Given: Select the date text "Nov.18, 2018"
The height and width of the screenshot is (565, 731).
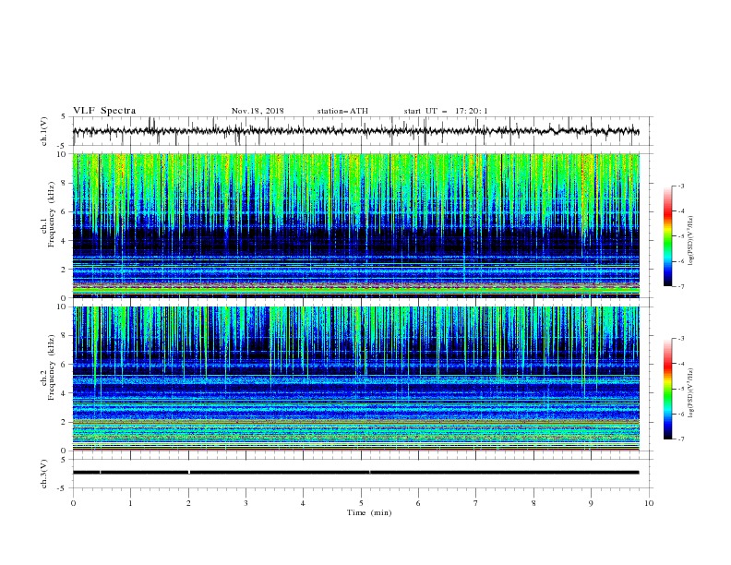Looking at the screenshot, I should click(x=258, y=111).
